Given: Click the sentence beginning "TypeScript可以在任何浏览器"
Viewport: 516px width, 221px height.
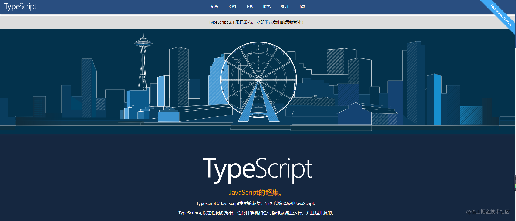Looking at the screenshot, I should (257, 213).
